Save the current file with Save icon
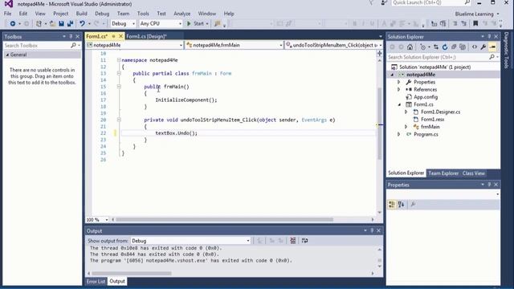The height and width of the screenshot is (289, 514). click(x=61, y=23)
